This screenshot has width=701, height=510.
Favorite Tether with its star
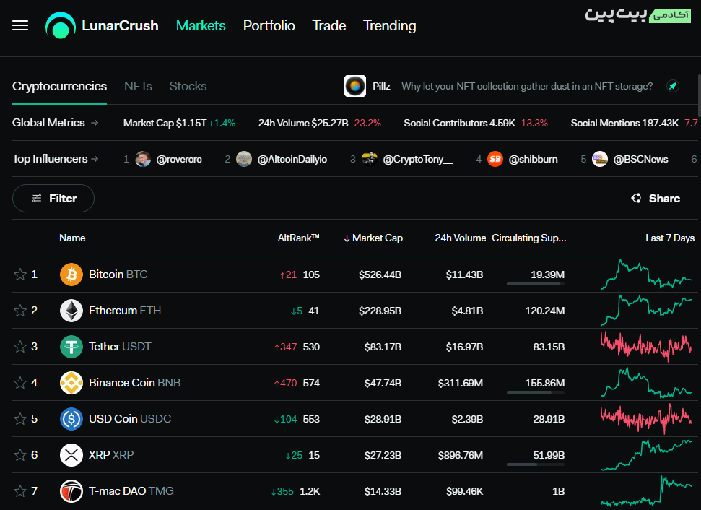[20, 347]
